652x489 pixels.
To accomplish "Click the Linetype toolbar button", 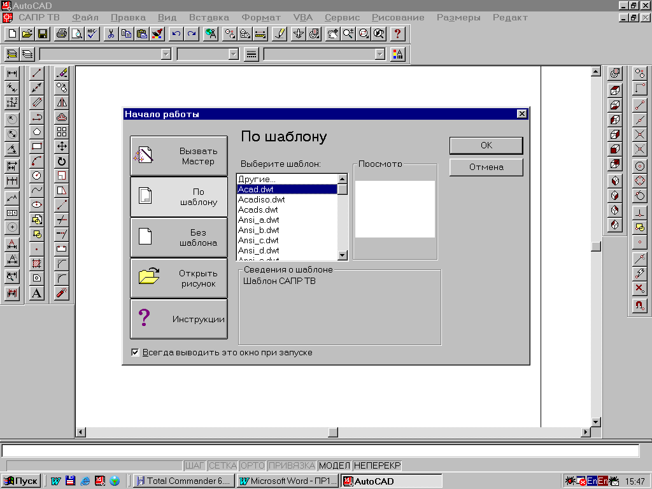I will click(x=251, y=54).
